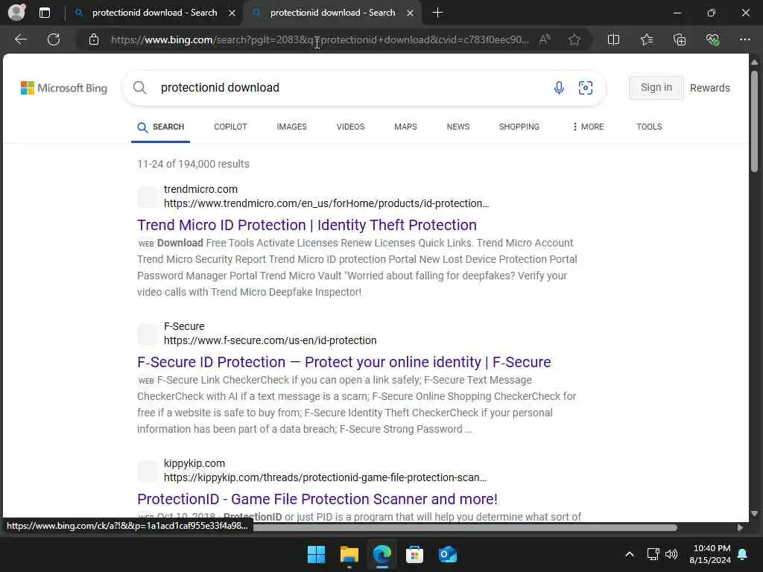763x572 pixels.
Task: Click the horizontal scrollbar thumb
Action: click(x=465, y=528)
